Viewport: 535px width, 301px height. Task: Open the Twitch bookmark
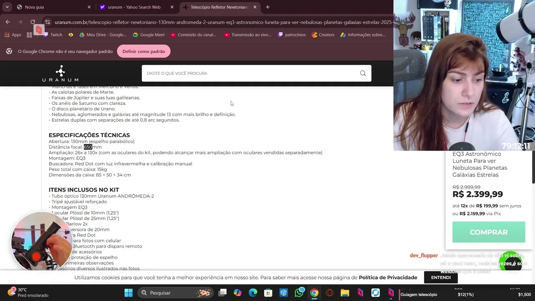53,35
